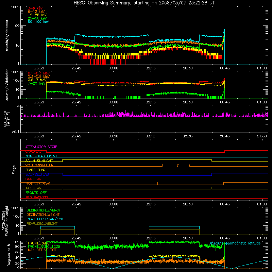Viewport: 272px width, 272px height.
Task: Click the REAR_DEC_WEIGHT legend label
Action: (x=42, y=224)
